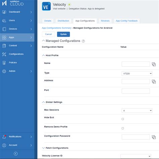
Task: Click the Policies shield icon
Action: click(4, 63)
